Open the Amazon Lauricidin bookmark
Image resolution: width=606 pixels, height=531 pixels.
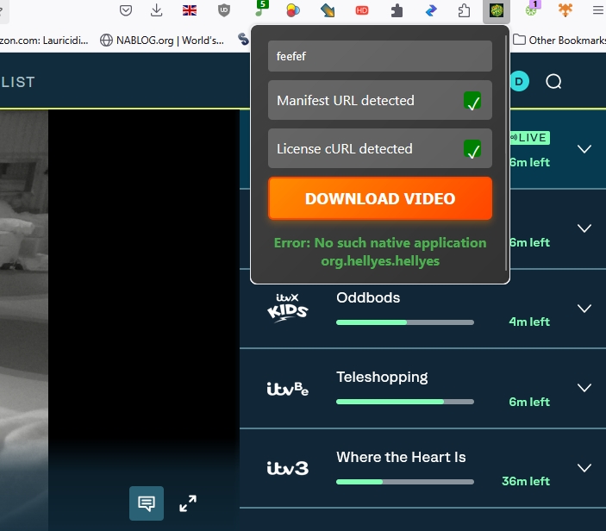[x=44, y=41]
